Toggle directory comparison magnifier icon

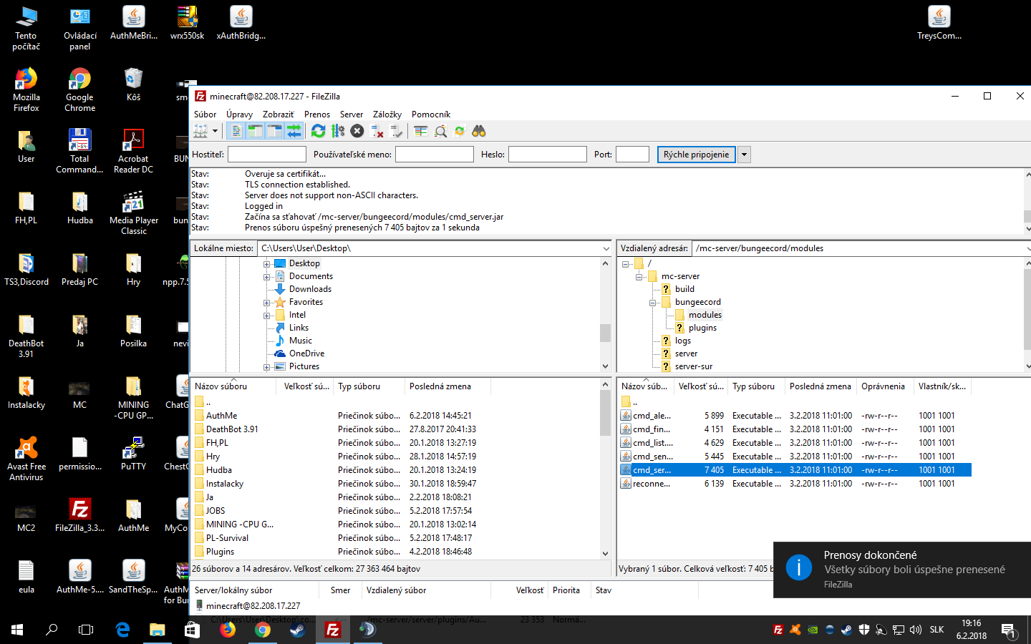pyautogui.click(x=440, y=131)
